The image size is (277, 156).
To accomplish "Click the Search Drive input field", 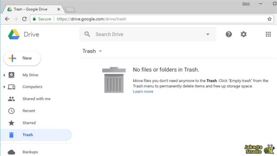I will coord(148,34).
